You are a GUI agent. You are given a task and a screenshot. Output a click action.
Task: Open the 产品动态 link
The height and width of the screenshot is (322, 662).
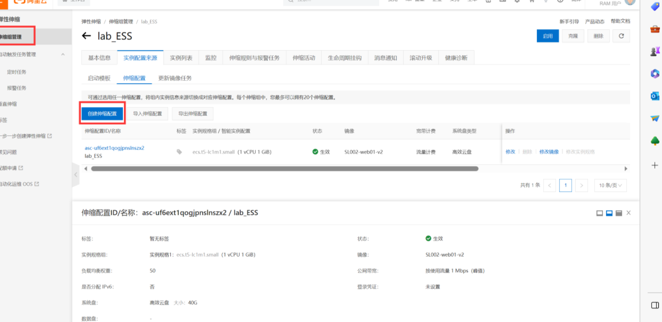595,22
